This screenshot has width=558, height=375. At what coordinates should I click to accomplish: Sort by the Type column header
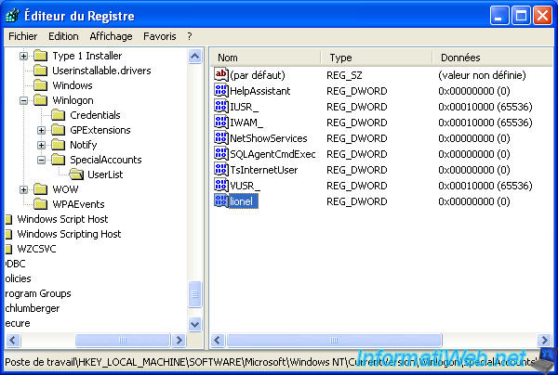click(x=377, y=58)
